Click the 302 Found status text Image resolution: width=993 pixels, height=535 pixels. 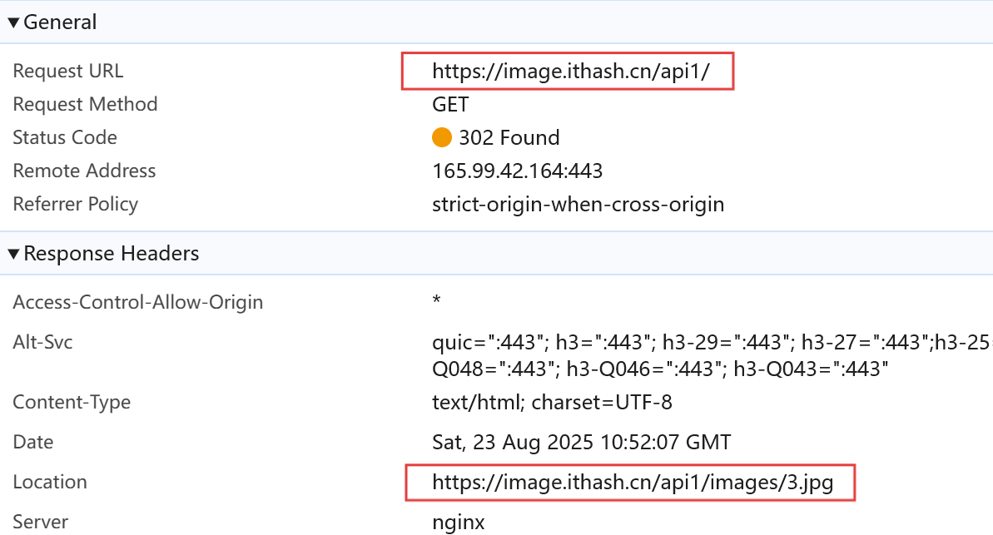[509, 137]
